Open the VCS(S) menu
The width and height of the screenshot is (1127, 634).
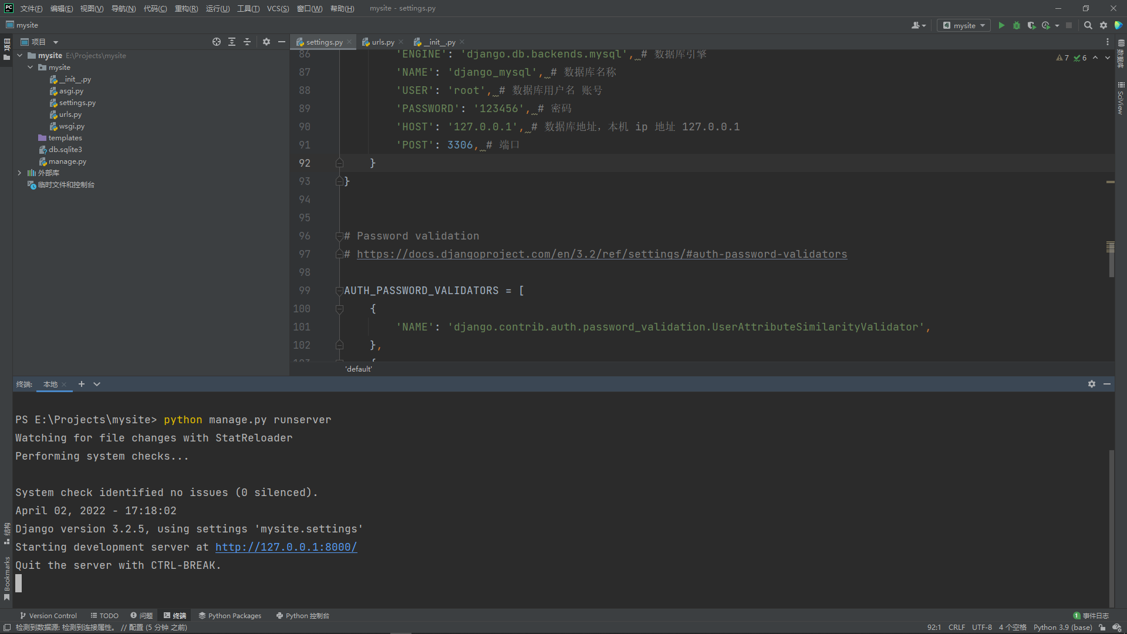[x=278, y=8]
